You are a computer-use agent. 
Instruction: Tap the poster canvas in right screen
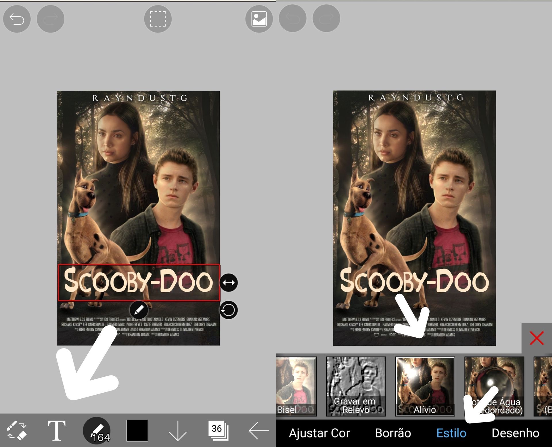(x=414, y=218)
